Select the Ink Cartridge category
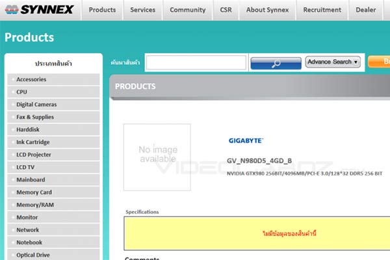 click(x=53, y=142)
